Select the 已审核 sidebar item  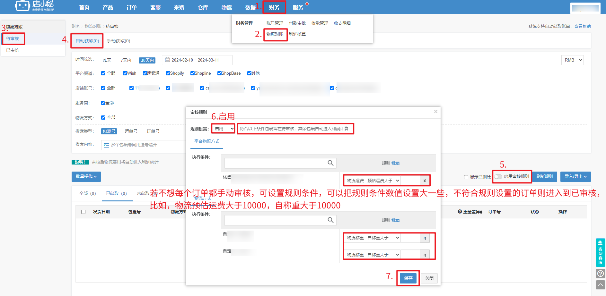pyautogui.click(x=13, y=50)
